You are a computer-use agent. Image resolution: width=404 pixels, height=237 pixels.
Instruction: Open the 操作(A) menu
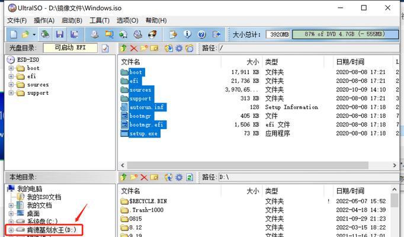coord(44,20)
